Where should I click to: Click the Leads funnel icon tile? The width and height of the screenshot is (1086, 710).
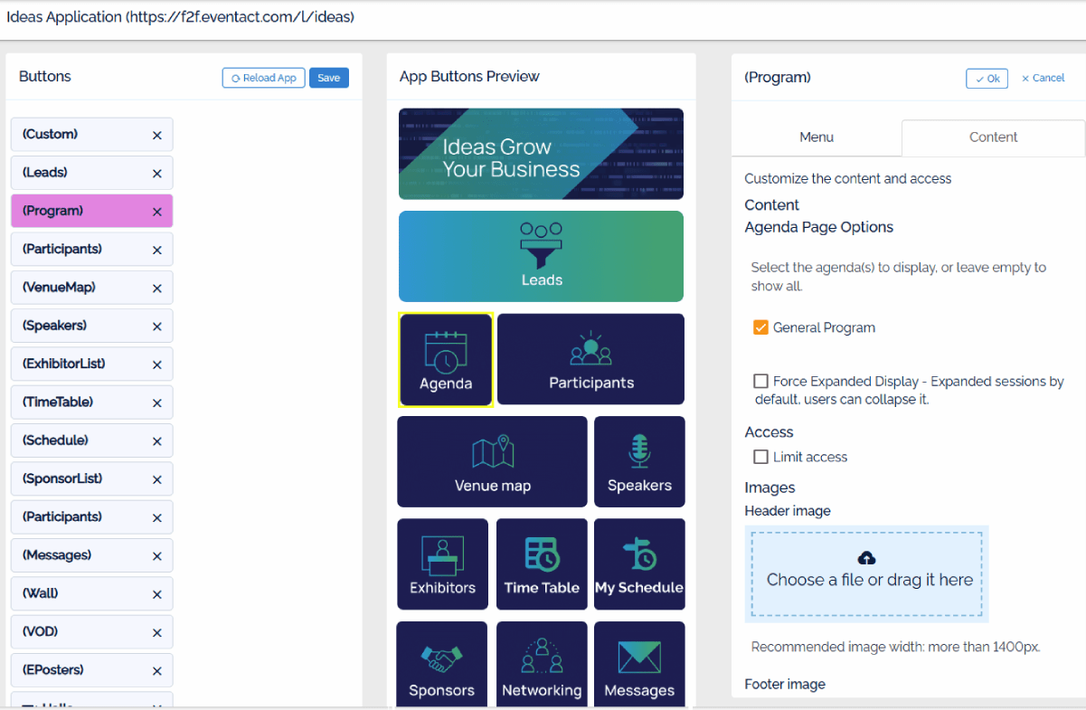tap(541, 256)
